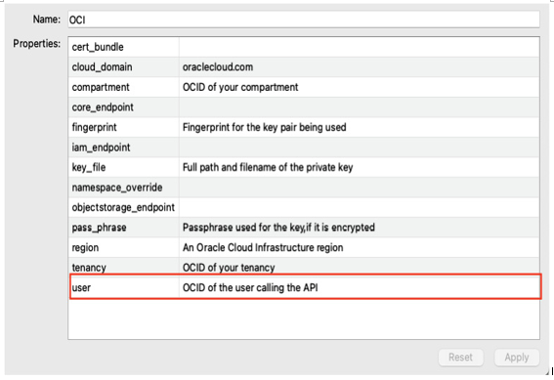The image size is (554, 380).
Task: Click the Reset button
Action: (461, 358)
